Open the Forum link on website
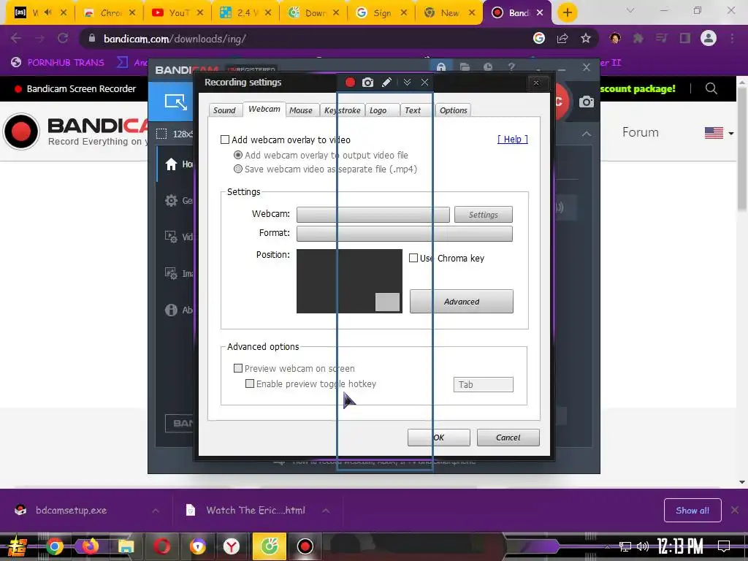Image resolution: width=748 pixels, height=561 pixels. 640,132
